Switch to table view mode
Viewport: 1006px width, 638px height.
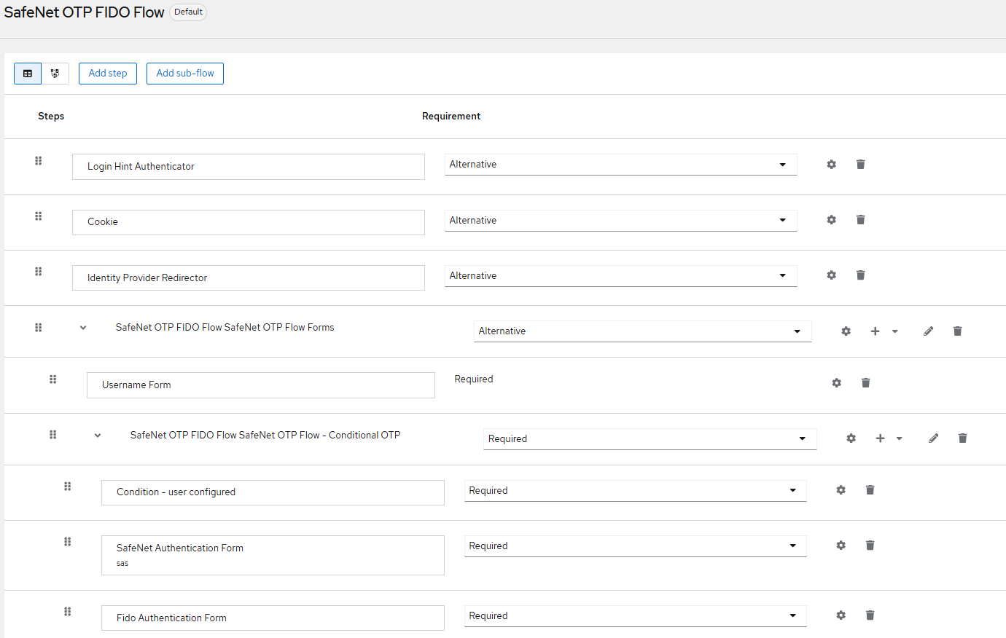click(28, 74)
